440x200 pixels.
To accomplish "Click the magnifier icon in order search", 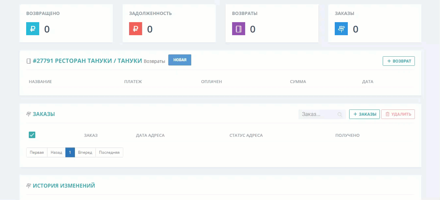I will (340, 114).
